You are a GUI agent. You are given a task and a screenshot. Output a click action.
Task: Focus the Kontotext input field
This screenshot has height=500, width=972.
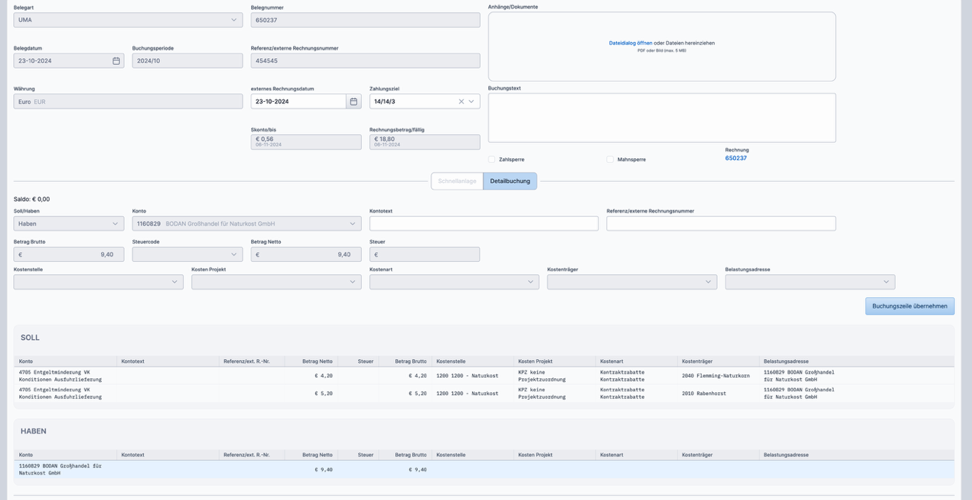pyautogui.click(x=484, y=224)
